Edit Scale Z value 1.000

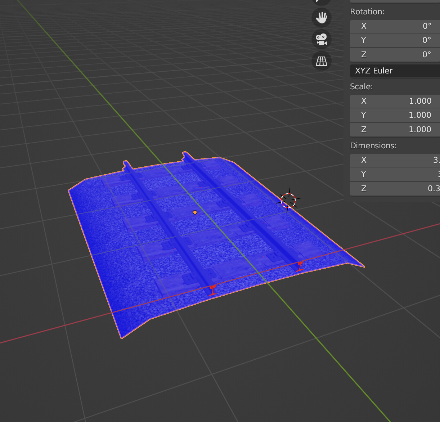tap(395, 130)
